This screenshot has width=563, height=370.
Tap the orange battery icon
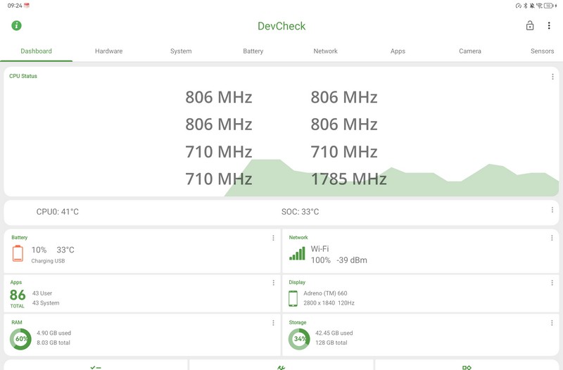[x=18, y=253]
